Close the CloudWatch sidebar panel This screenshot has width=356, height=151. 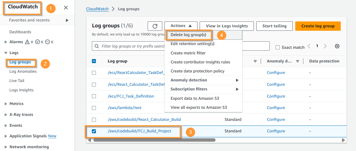pos(66,8)
